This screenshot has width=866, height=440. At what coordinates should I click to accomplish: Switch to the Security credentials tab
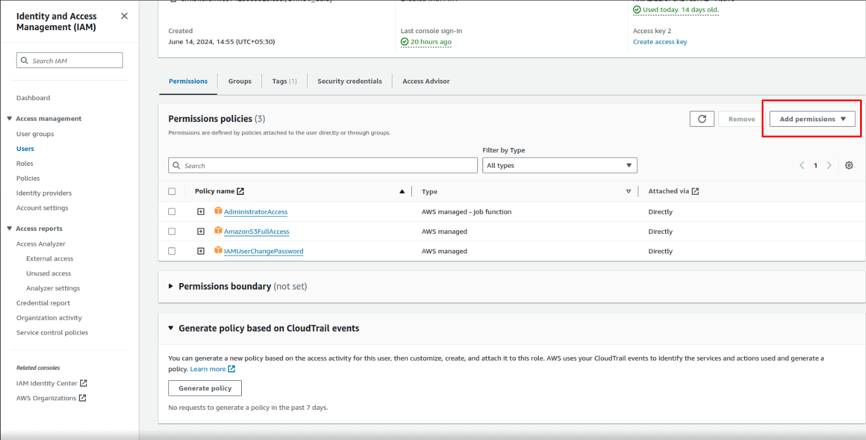click(349, 81)
